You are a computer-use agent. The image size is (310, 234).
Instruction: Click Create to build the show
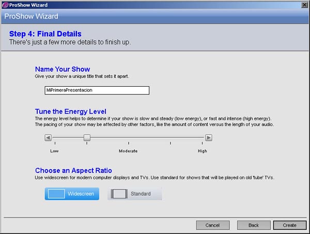[290, 225]
